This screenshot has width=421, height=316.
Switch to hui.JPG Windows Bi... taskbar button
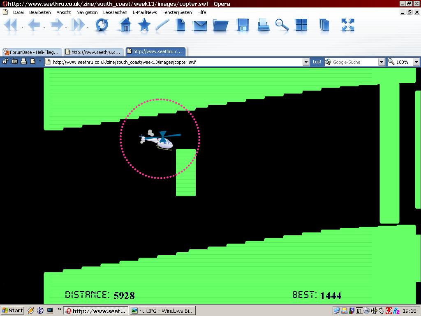(163, 311)
